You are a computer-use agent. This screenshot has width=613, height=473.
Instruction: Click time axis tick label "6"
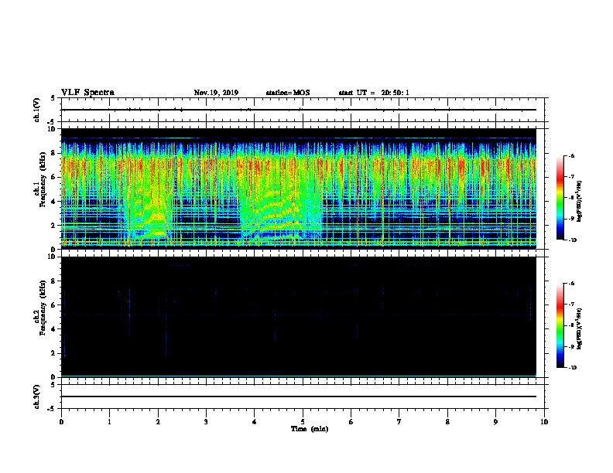[x=351, y=421]
